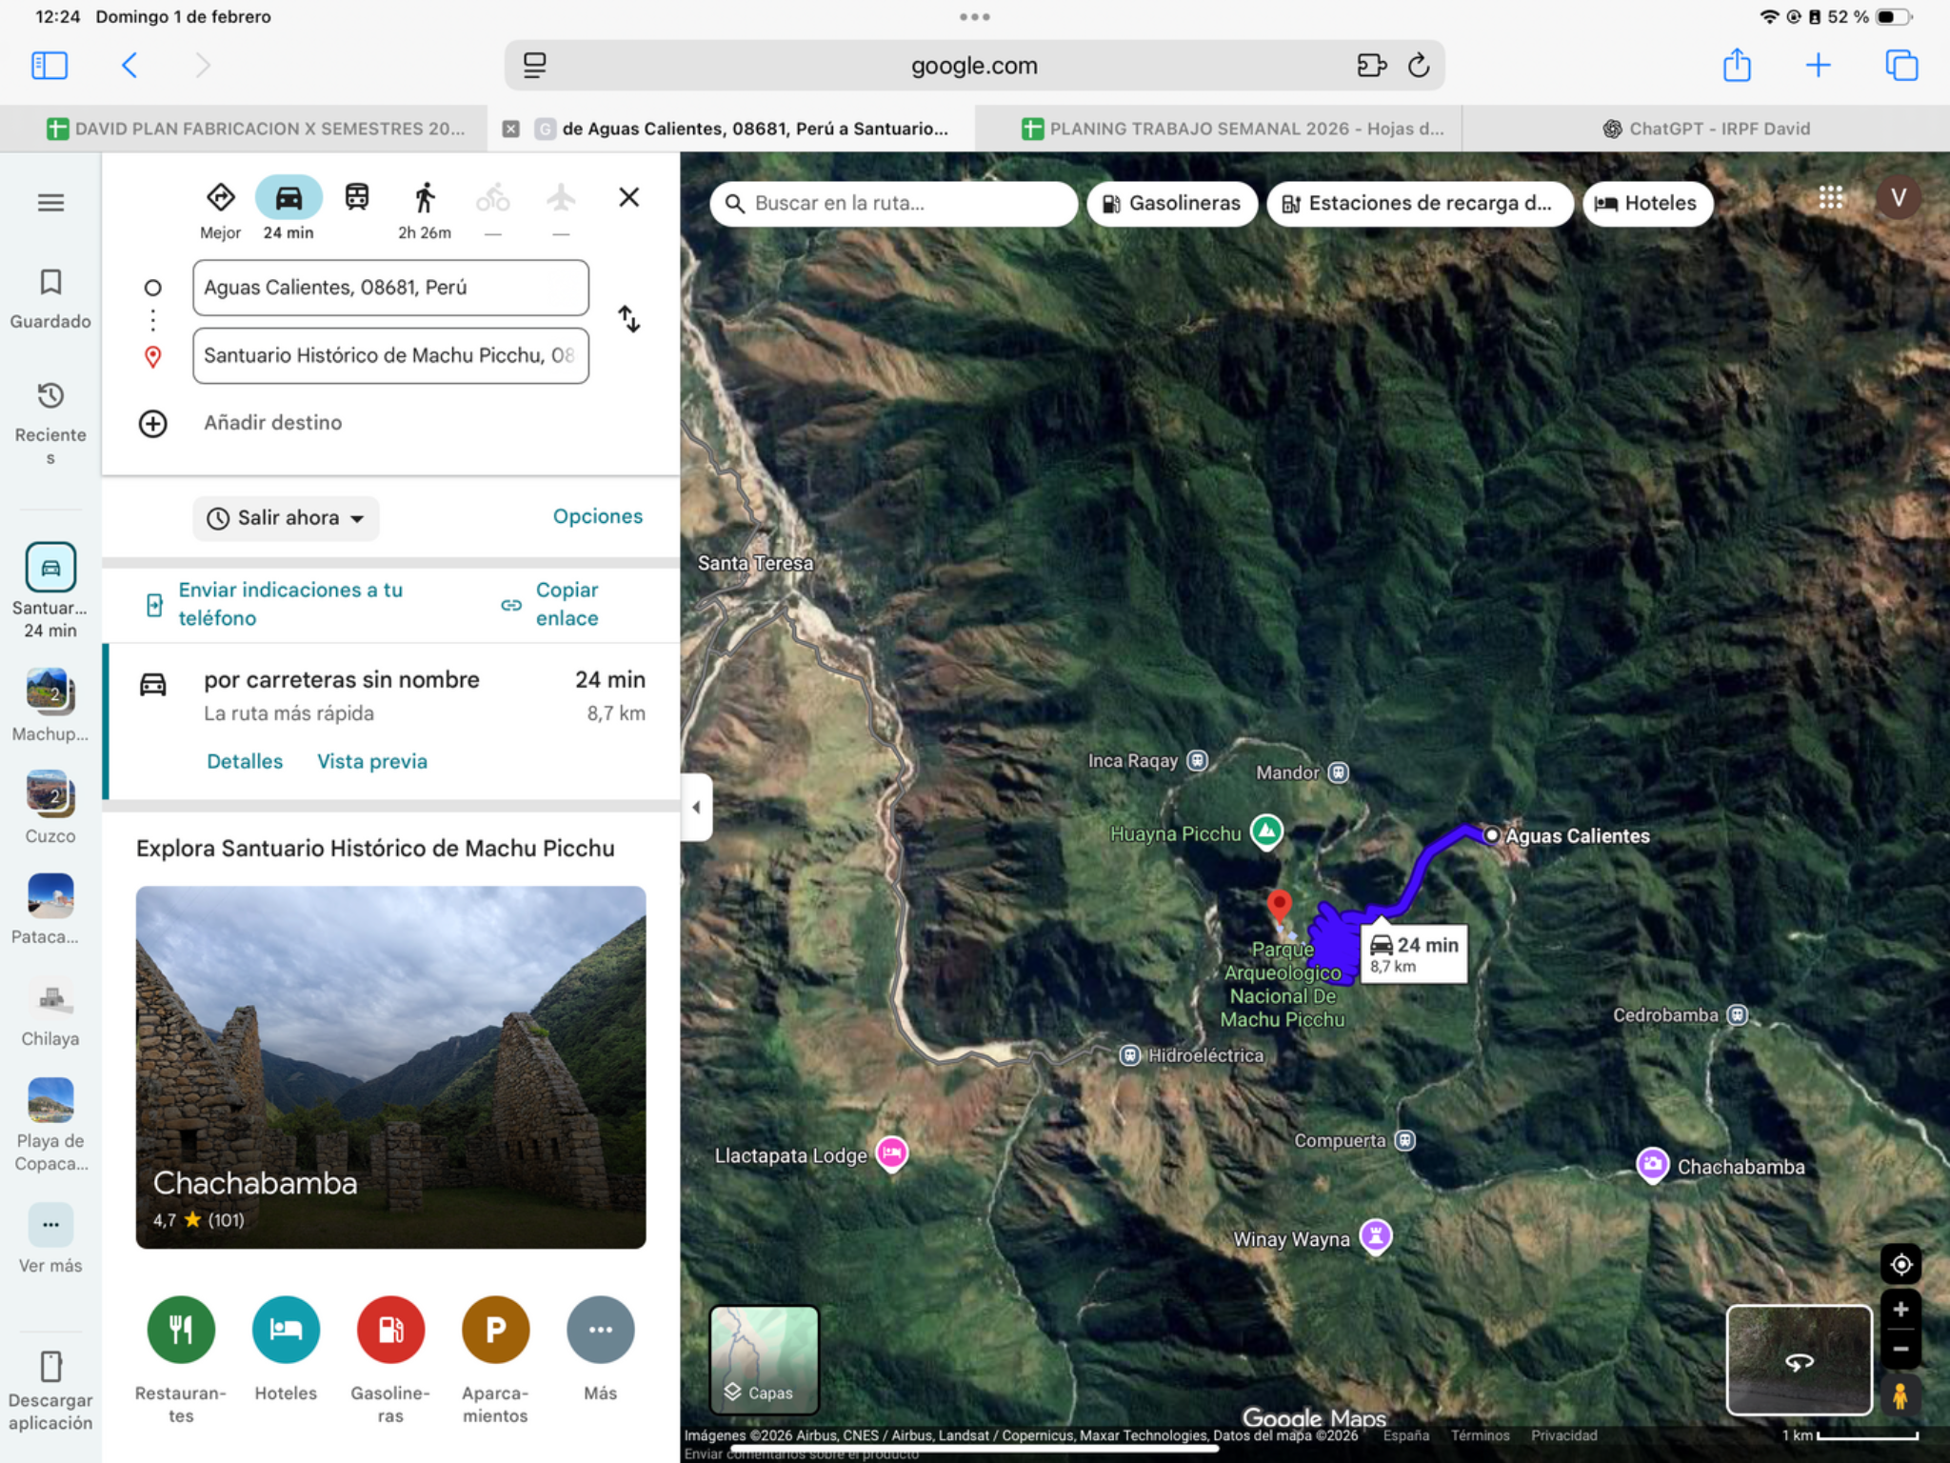Close the directions panel
Viewport: 1950px width, 1463px height.
(x=628, y=197)
